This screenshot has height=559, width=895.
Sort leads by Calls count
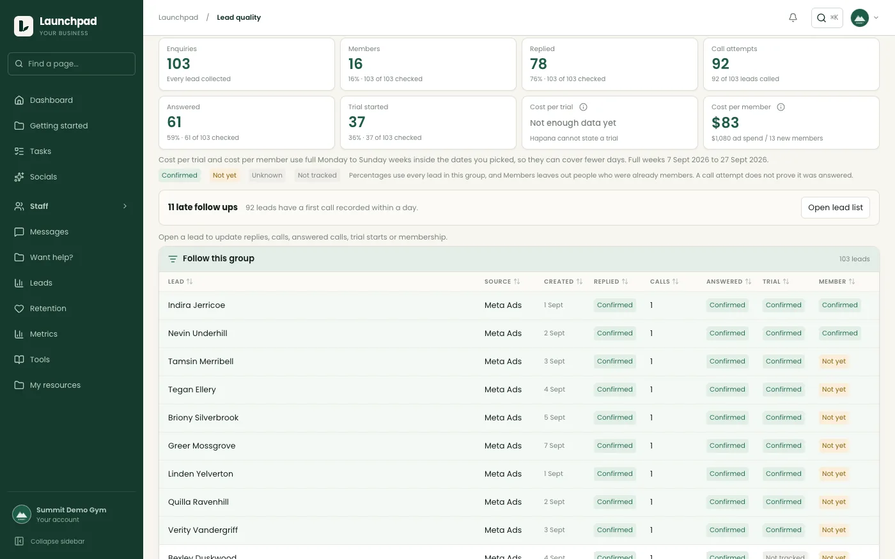click(664, 282)
